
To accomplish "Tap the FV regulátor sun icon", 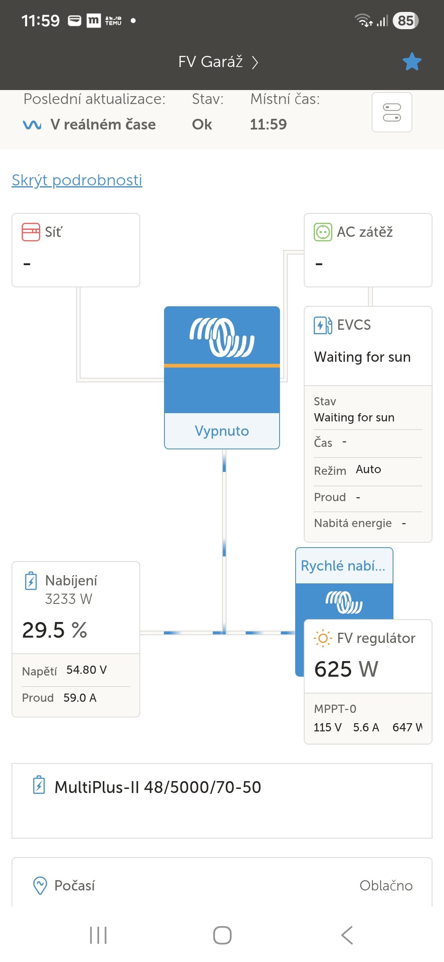I will click(x=323, y=638).
